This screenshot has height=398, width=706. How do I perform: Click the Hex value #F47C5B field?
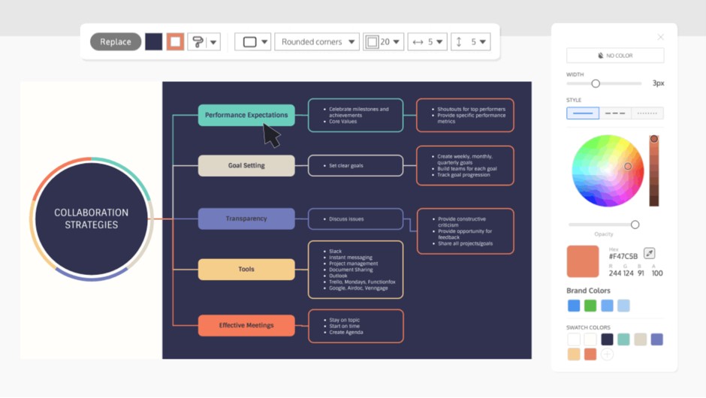(623, 256)
